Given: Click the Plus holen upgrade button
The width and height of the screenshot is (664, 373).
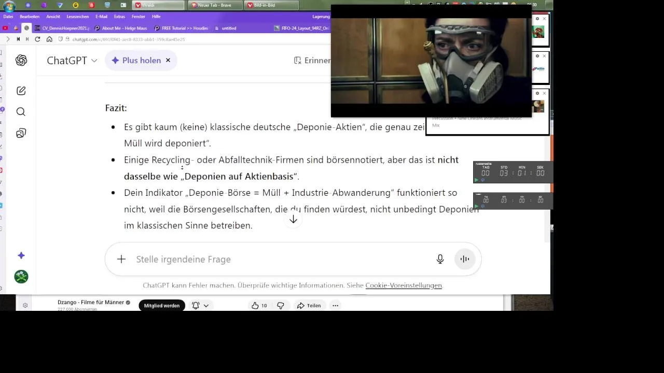Looking at the screenshot, I should [x=136, y=61].
